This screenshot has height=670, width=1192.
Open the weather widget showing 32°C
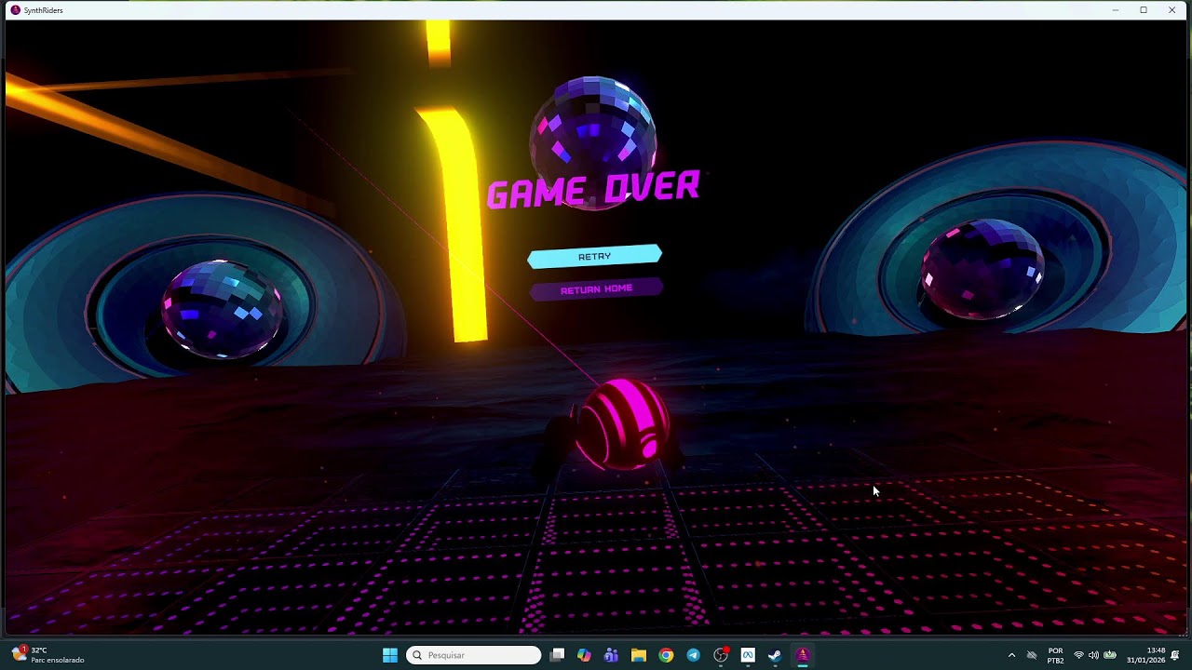pos(48,655)
